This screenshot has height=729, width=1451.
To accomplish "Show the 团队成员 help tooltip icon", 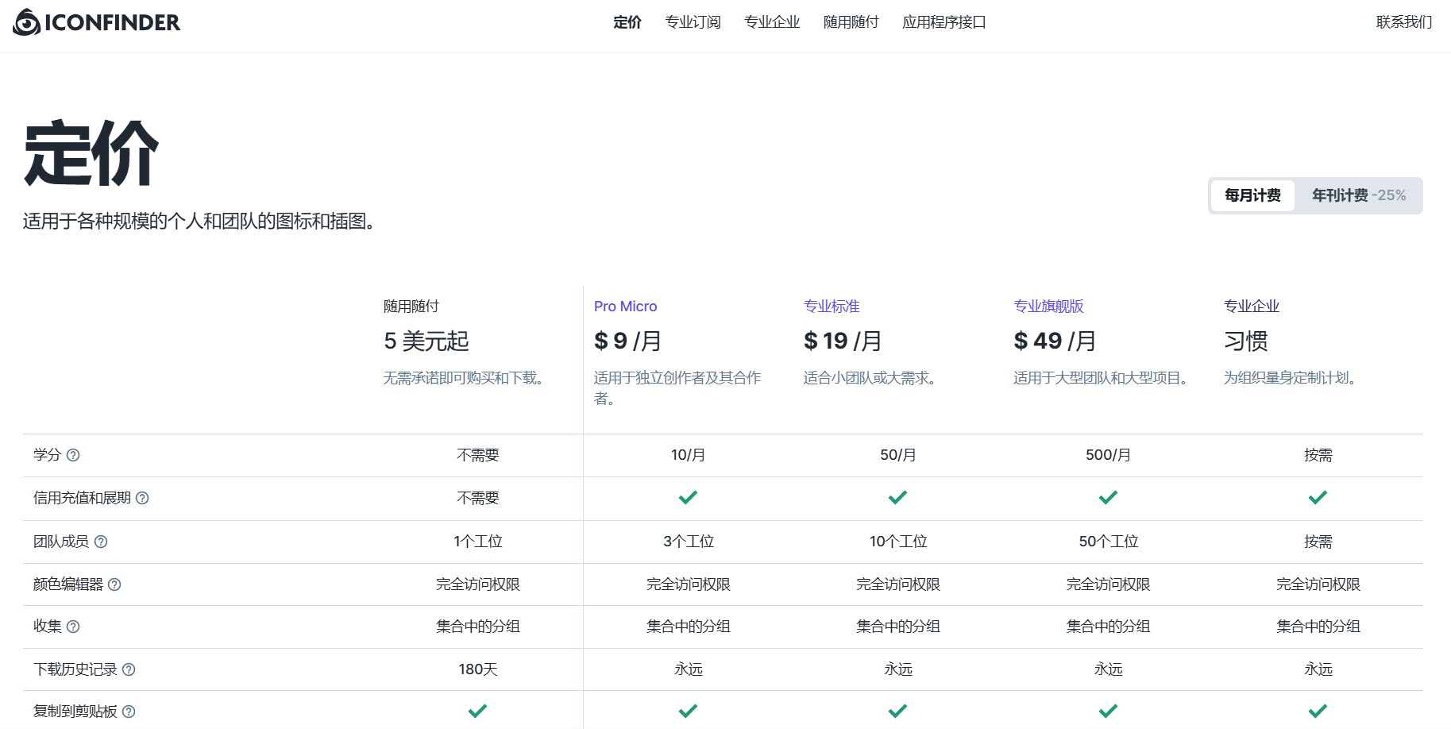I will pyautogui.click(x=101, y=542).
